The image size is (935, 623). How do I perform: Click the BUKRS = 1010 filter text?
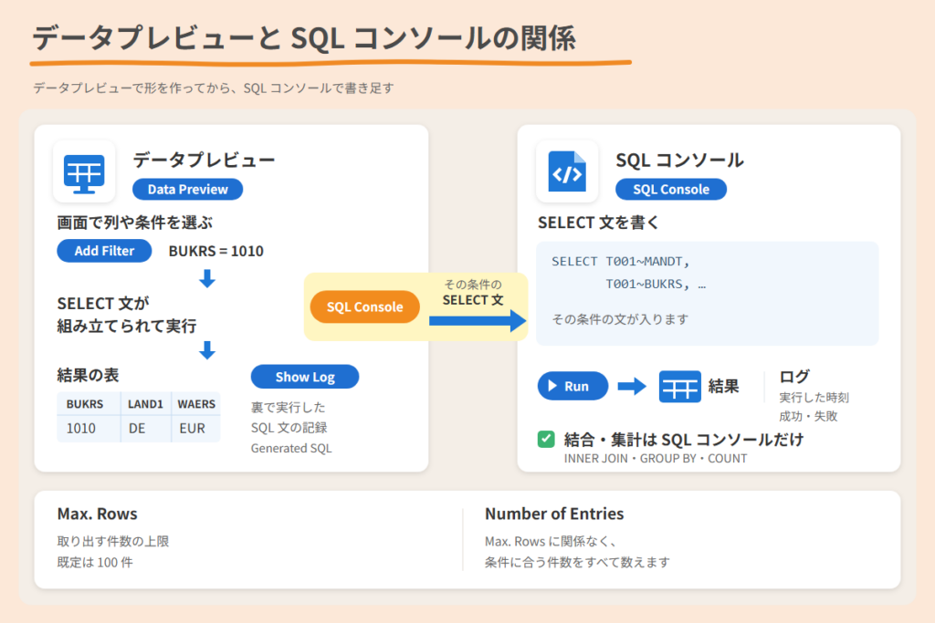tap(215, 252)
